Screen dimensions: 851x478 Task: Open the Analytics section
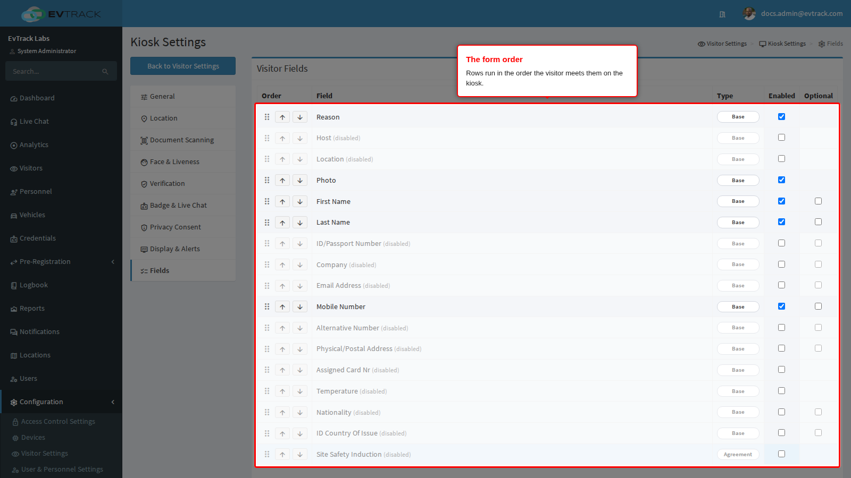61,145
